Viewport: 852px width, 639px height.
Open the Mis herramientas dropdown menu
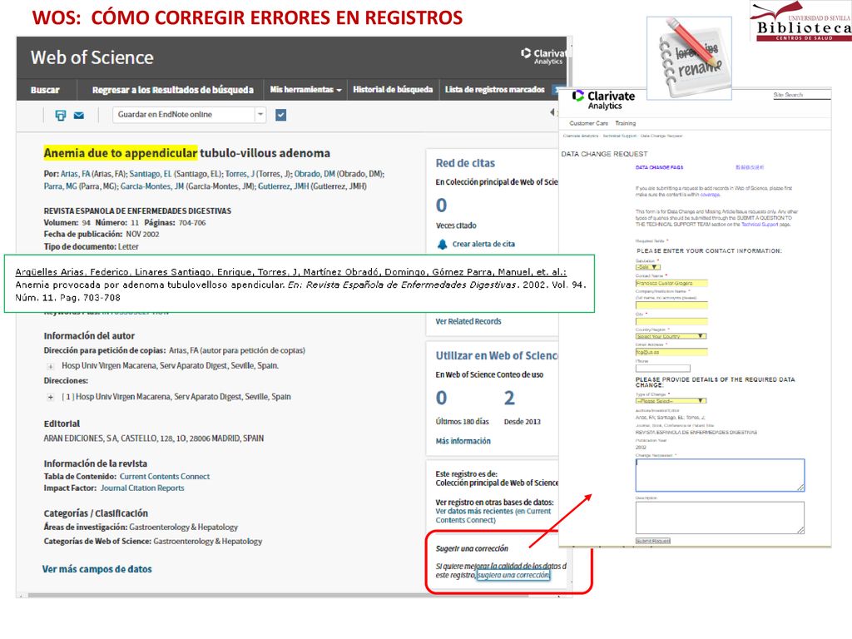tap(305, 90)
